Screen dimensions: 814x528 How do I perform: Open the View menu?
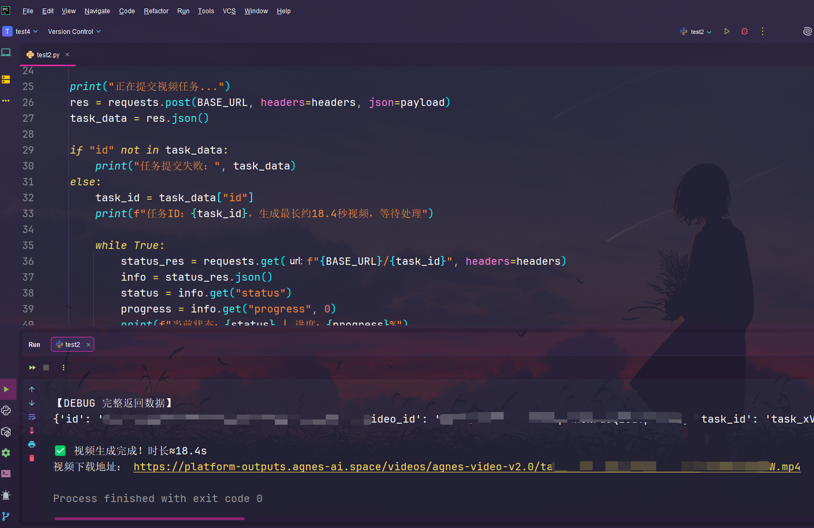69,11
